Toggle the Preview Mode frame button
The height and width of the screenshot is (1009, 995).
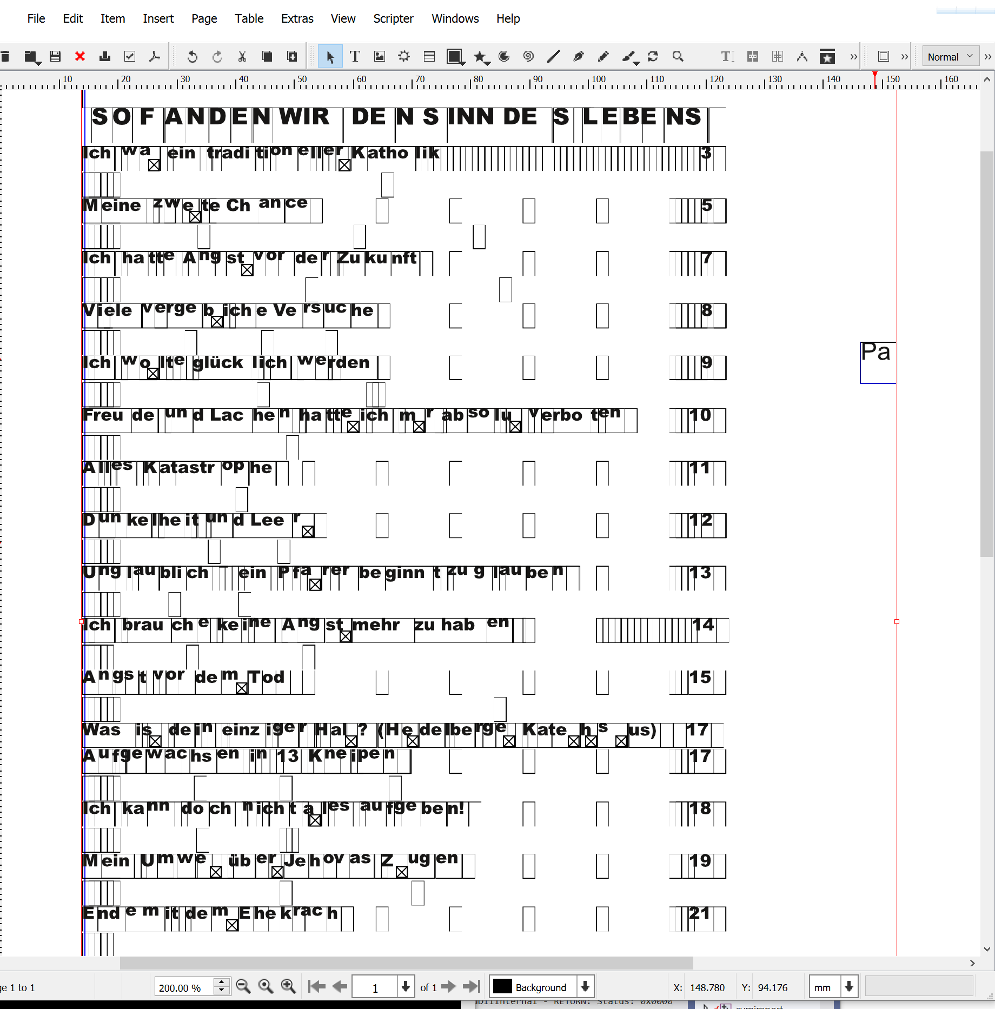(884, 57)
